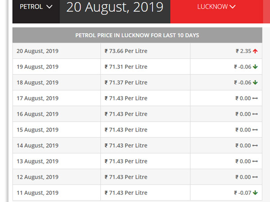Click the no-change arrow icon for 13 August
Image resolution: width=270 pixels, height=202 pixels.
(x=255, y=161)
